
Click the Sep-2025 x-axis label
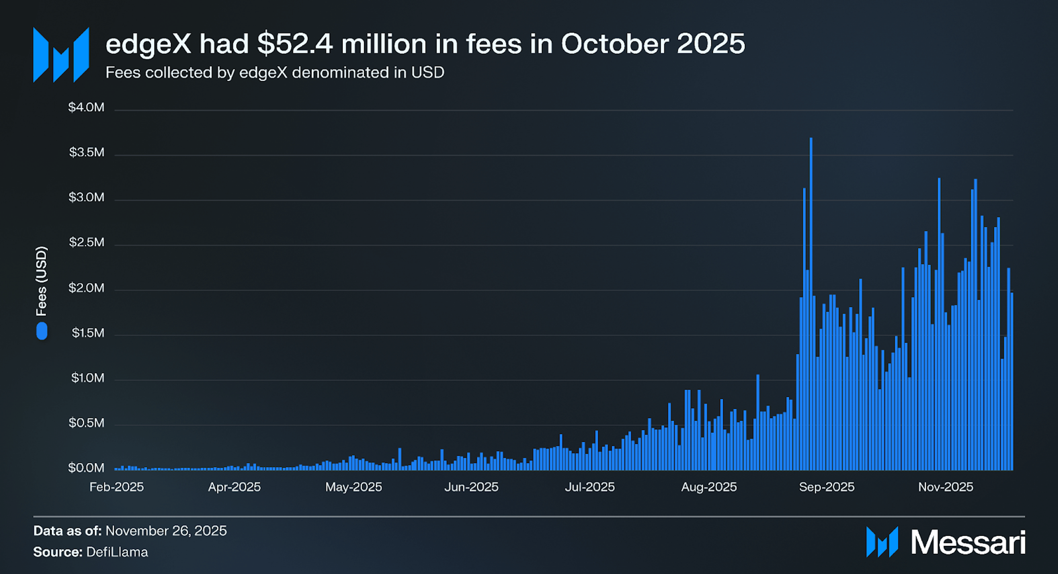pyautogui.click(x=827, y=487)
